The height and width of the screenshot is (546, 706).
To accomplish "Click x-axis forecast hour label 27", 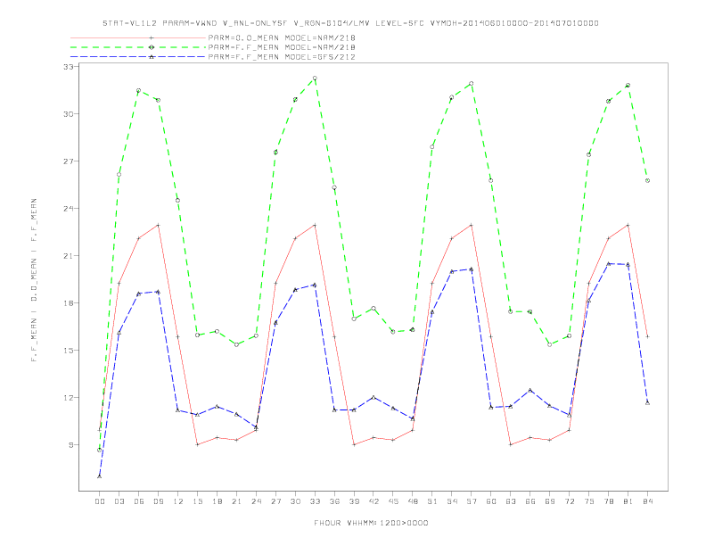I will 275,501.
